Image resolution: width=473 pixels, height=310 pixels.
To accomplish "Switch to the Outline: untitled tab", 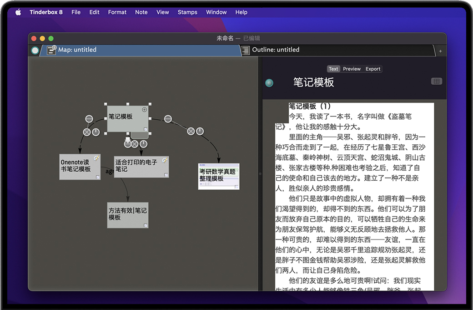I will (x=276, y=50).
